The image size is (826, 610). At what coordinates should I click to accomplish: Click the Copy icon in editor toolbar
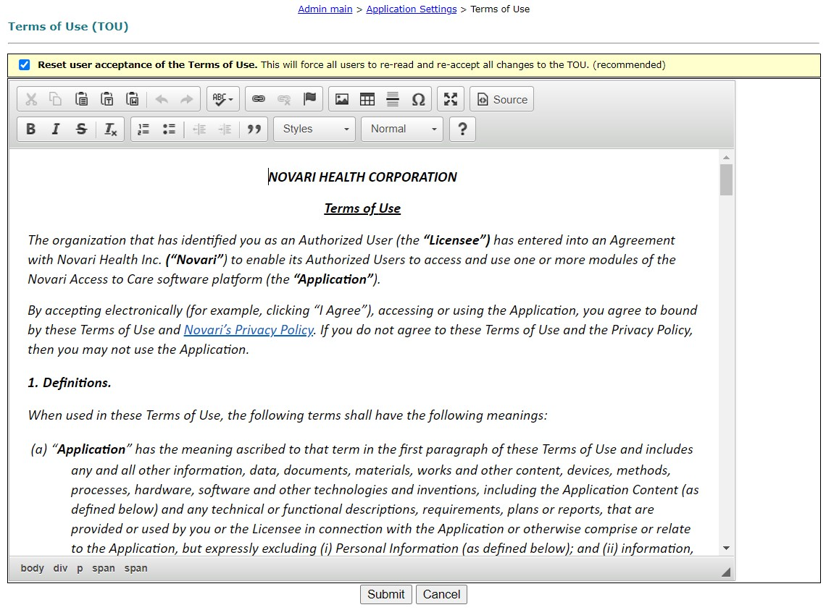(55, 99)
